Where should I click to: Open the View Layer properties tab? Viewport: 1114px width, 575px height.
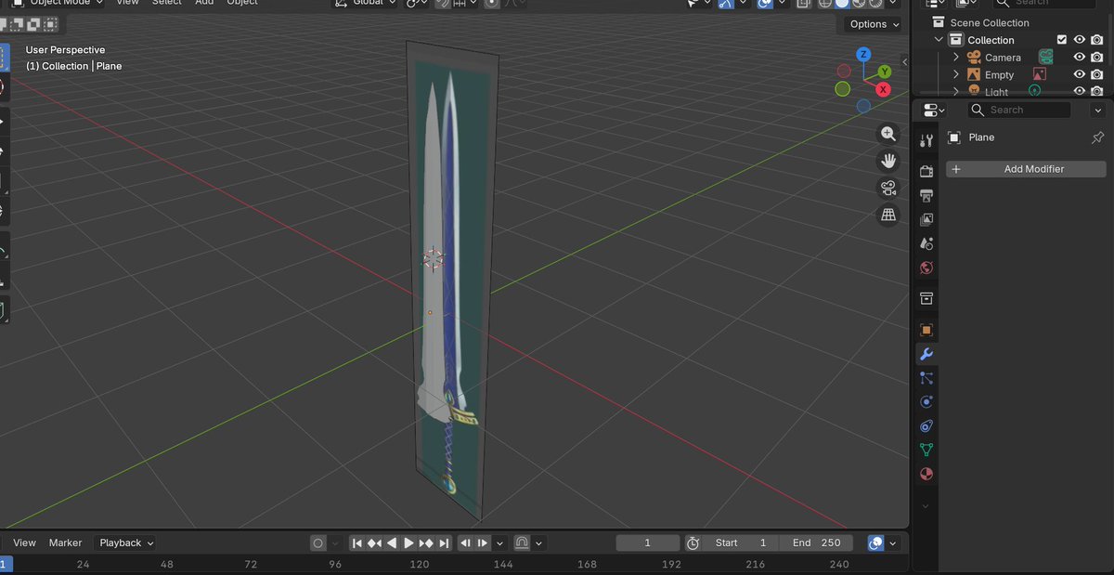(926, 220)
